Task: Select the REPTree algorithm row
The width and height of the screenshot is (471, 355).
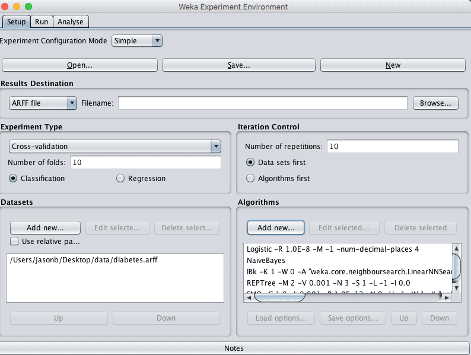Action: (348, 283)
